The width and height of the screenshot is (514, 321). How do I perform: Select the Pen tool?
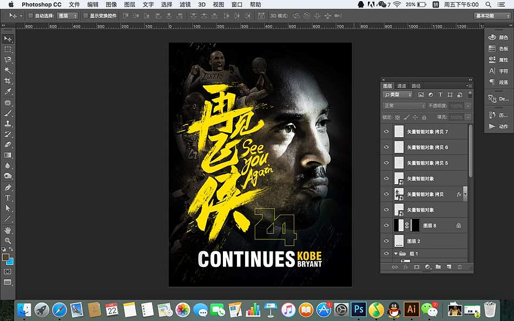(x=8, y=188)
